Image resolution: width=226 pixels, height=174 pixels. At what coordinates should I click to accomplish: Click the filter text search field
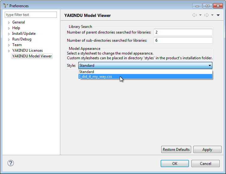click(31, 15)
